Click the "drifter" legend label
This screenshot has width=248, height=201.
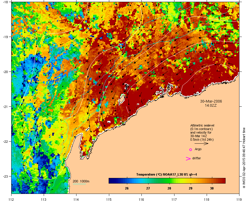(196, 158)
